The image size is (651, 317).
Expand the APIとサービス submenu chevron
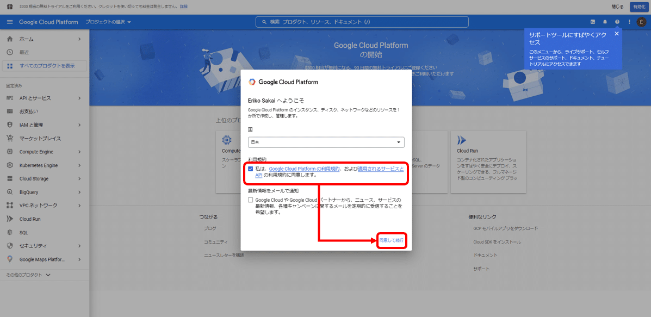(79, 98)
